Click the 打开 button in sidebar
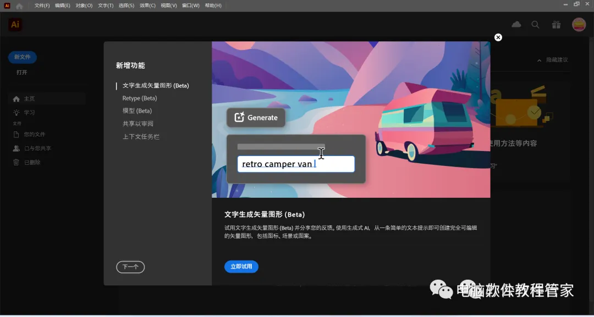Image resolution: width=594 pixels, height=317 pixels. click(22, 73)
